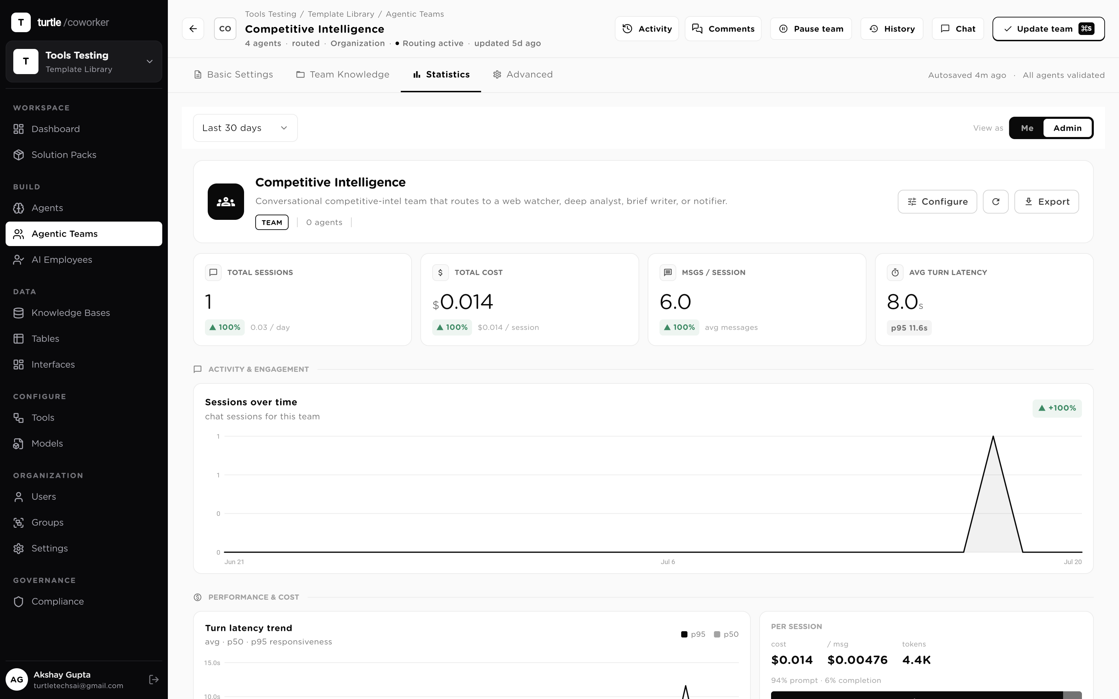Switch view to Me

[1027, 128]
